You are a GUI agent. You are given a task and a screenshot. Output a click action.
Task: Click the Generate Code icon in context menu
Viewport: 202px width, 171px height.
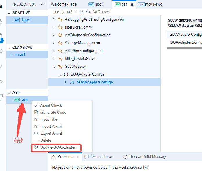pyautogui.click(x=36, y=113)
